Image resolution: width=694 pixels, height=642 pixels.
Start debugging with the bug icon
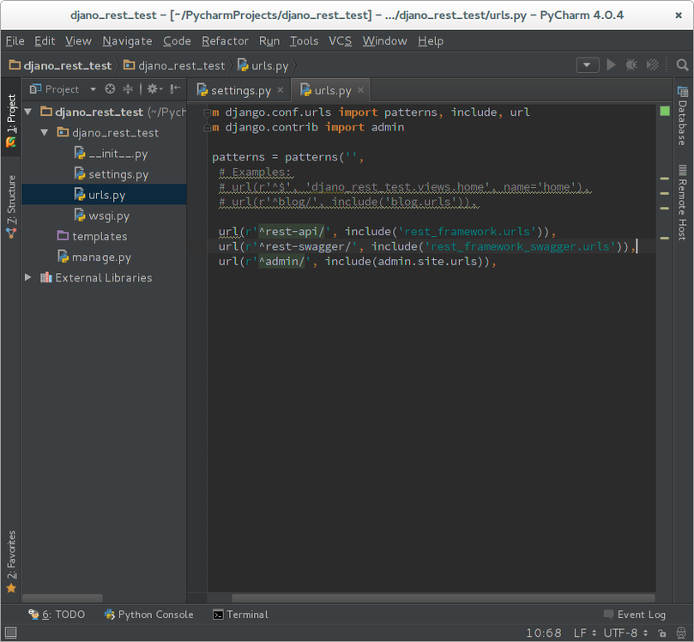pos(631,65)
